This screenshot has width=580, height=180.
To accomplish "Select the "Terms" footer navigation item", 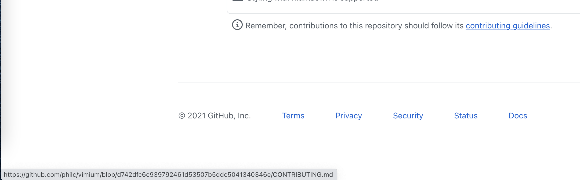I will pos(293,116).
